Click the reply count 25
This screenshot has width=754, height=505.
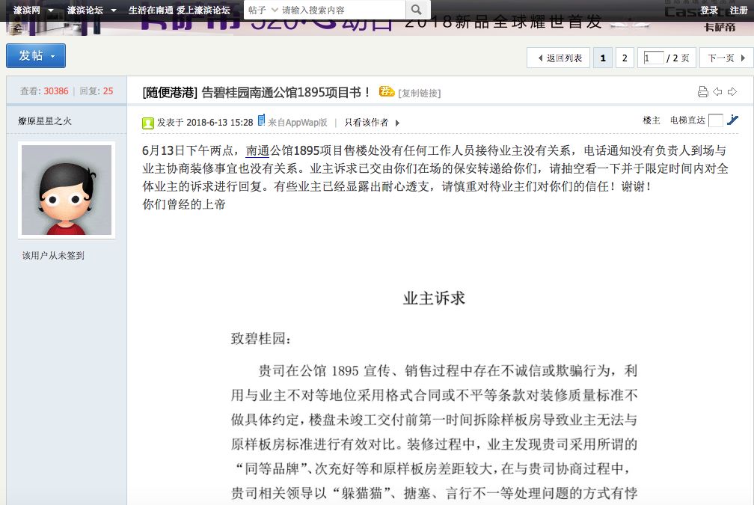[x=108, y=91]
